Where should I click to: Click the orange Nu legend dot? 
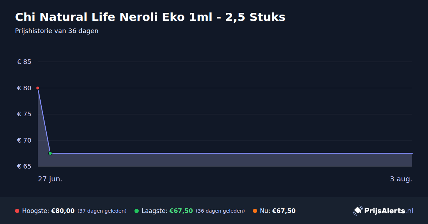coord(255,211)
